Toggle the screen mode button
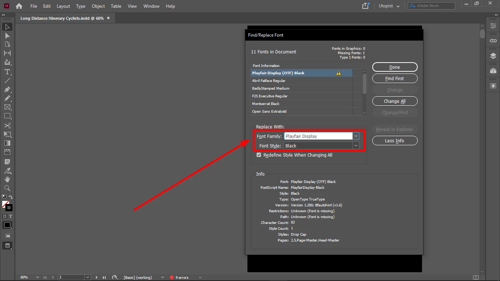 [x=7, y=246]
